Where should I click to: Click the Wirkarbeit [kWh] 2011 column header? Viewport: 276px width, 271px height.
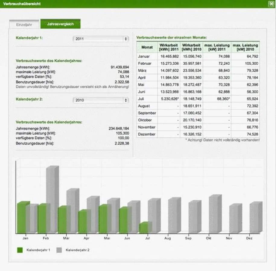[x=169, y=47]
